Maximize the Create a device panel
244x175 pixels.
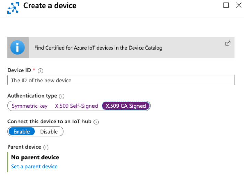(226, 5)
